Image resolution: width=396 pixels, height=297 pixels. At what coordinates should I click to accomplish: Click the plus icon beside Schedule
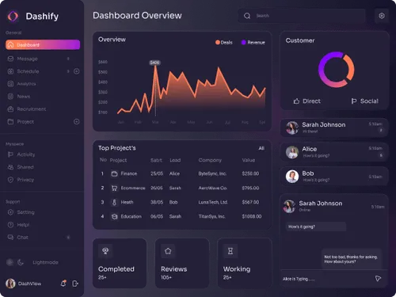(77, 71)
